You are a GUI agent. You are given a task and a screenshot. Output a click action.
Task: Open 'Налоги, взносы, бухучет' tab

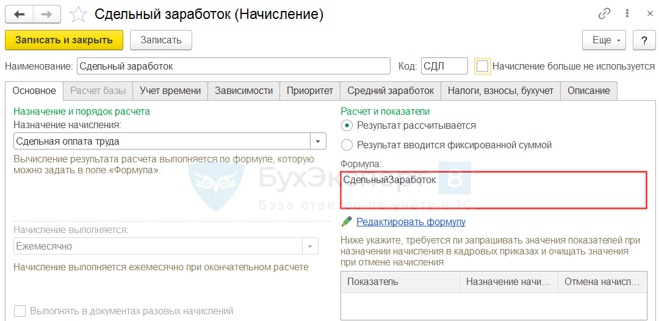click(500, 90)
